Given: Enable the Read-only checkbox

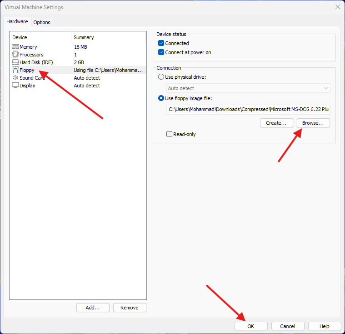Looking at the screenshot, I should click(x=170, y=134).
